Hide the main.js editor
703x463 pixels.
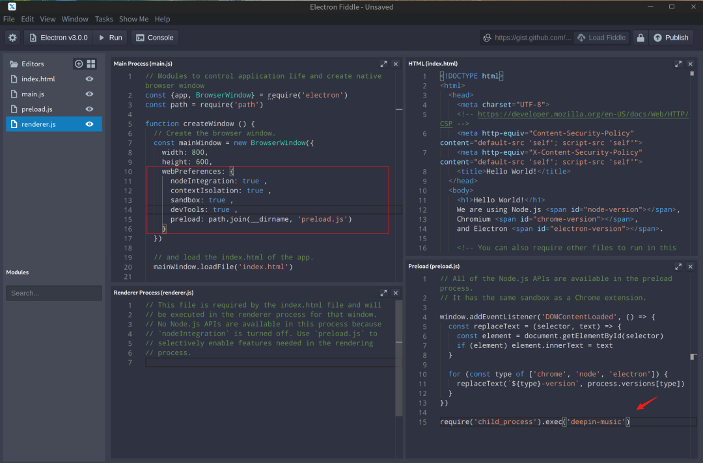click(x=90, y=94)
